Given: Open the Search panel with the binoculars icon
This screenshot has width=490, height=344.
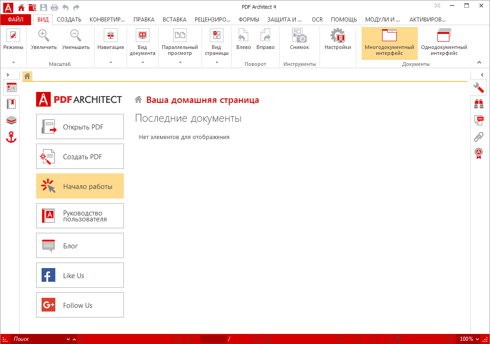Looking at the screenshot, I should pyautogui.click(x=479, y=104).
